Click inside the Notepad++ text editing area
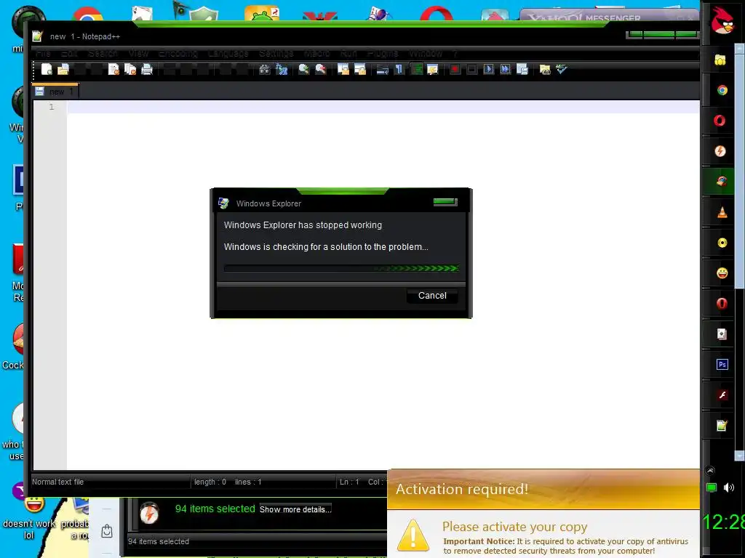The image size is (745, 558). tap(383, 285)
